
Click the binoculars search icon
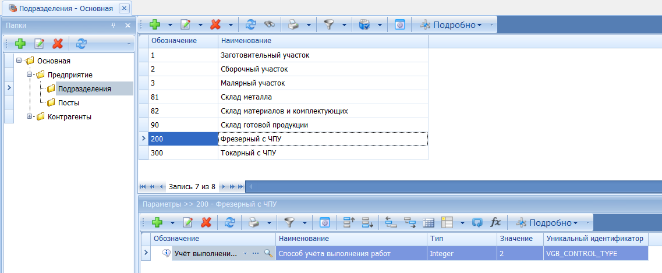click(x=269, y=25)
